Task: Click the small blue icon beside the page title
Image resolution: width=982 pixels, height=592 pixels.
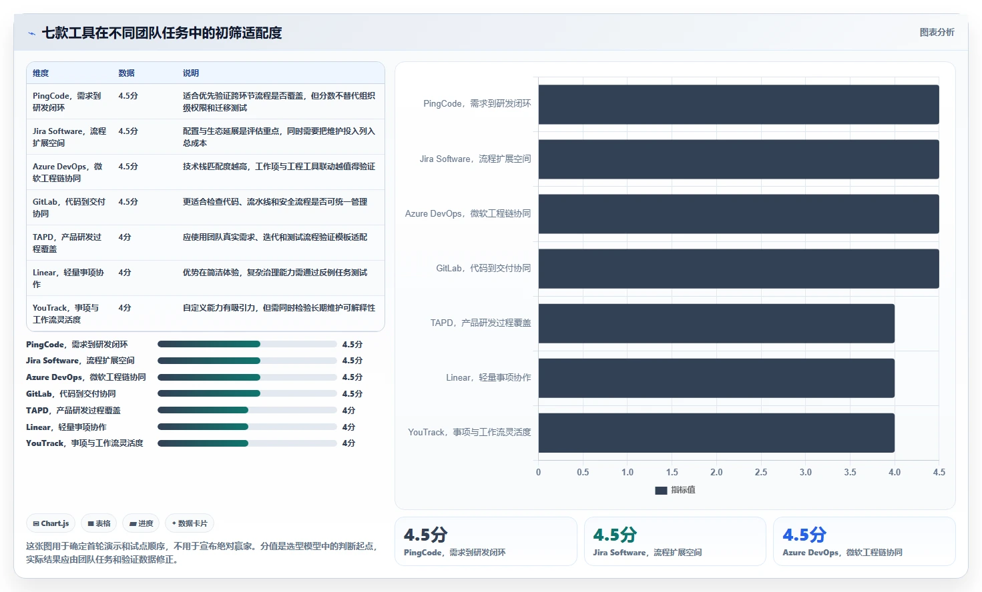Action: [31, 33]
